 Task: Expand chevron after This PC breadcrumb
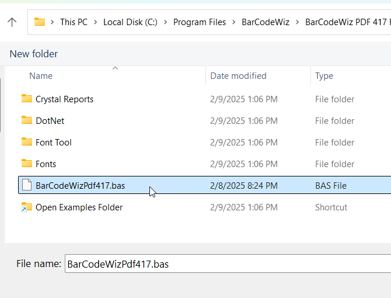pos(96,22)
